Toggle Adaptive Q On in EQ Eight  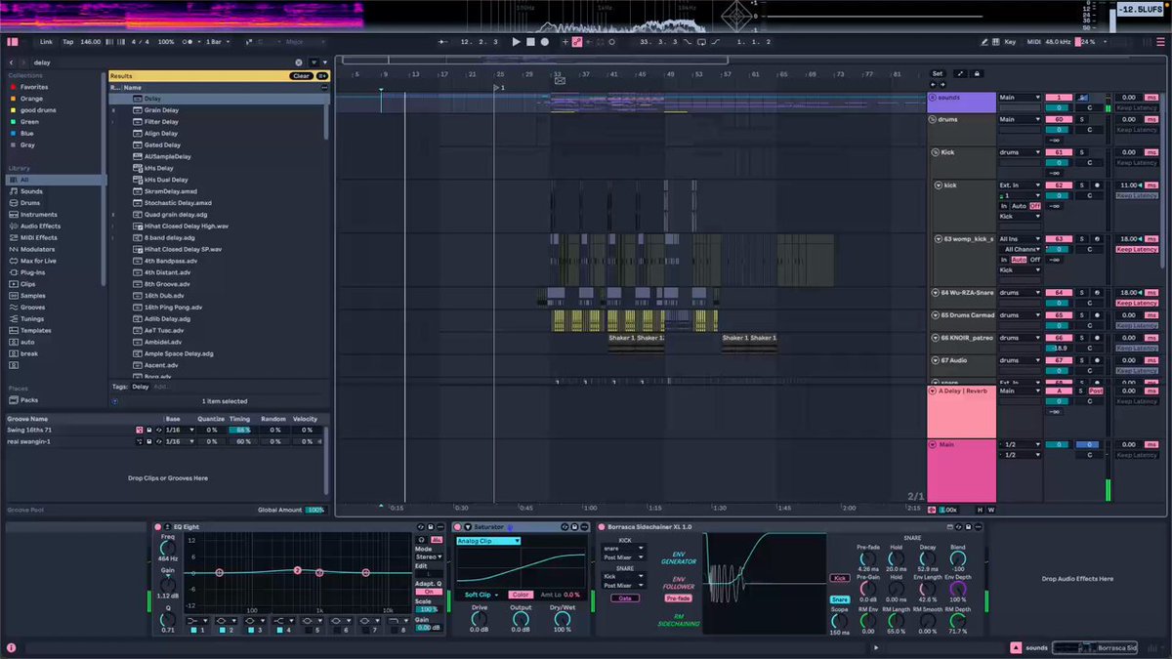(428, 592)
